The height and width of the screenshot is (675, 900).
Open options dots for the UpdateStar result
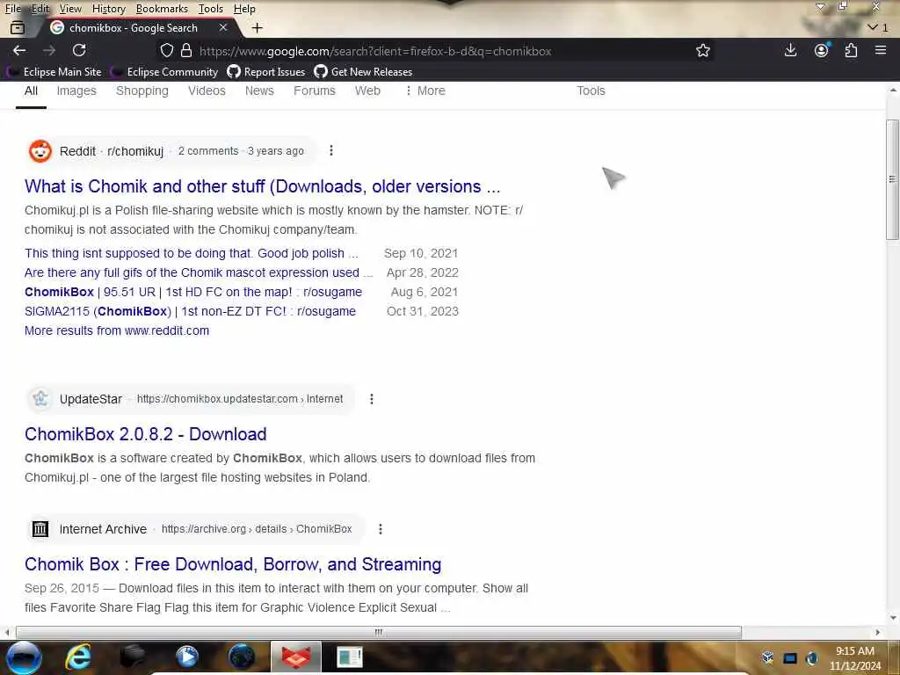pyautogui.click(x=372, y=399)
